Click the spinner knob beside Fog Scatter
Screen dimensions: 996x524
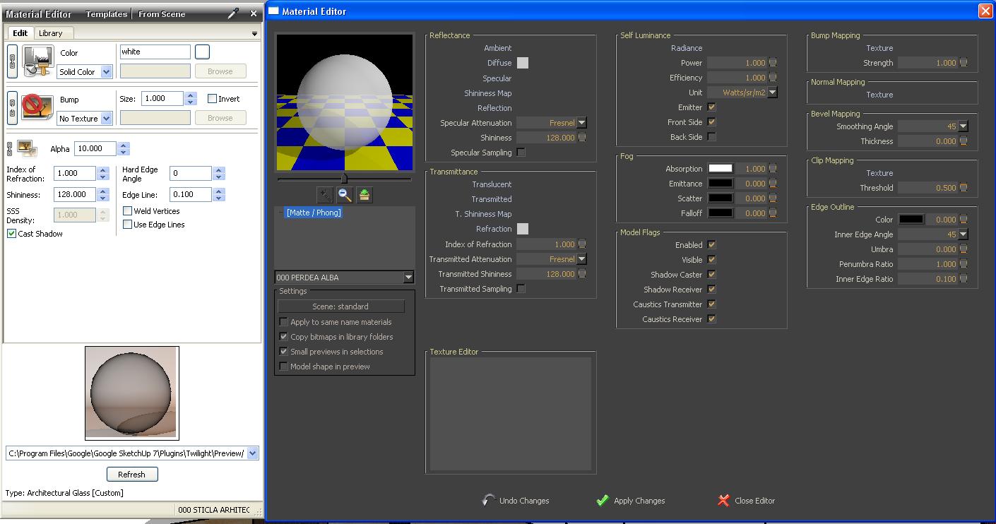(x=773, y=198)
